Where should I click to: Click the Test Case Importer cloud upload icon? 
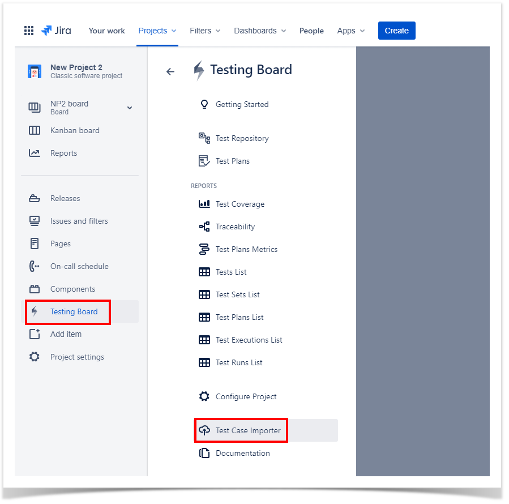click(204, 430)
